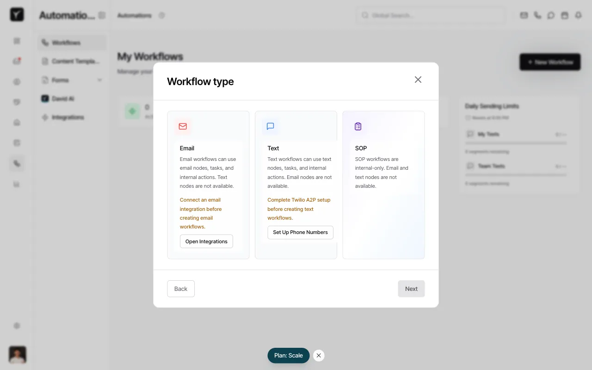
Task: Select the Email workflow type card
Action: point(208,166)
